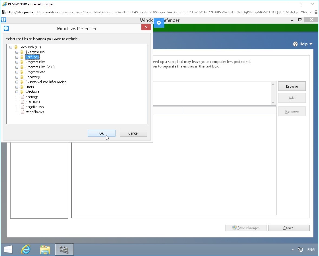Click the Local Disk (C:) folder icon

(x=16, y=47)
